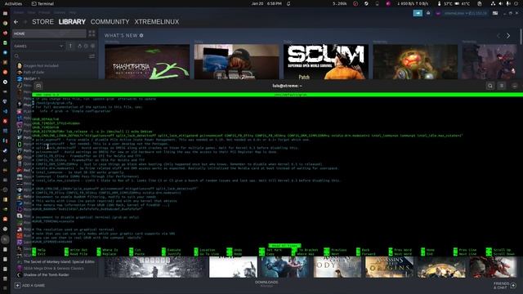This screenshot has width=523, height=294.
Task: Open Terminal app menu in top bar
Action: pos(42,3)
